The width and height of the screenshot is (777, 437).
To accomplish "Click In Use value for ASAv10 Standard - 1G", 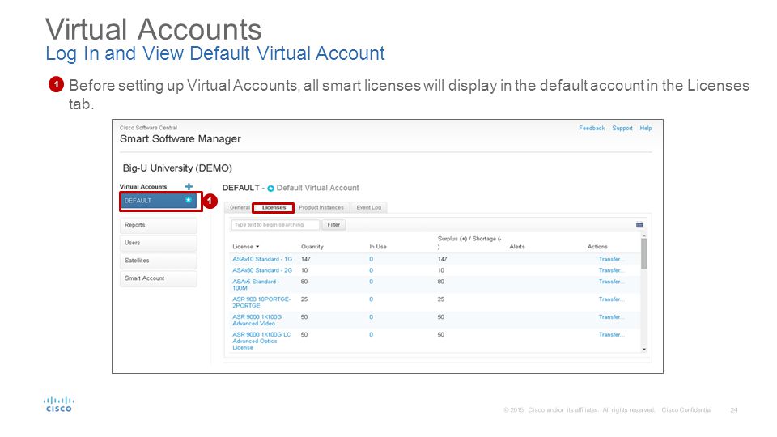I will [x=372, y=259].
